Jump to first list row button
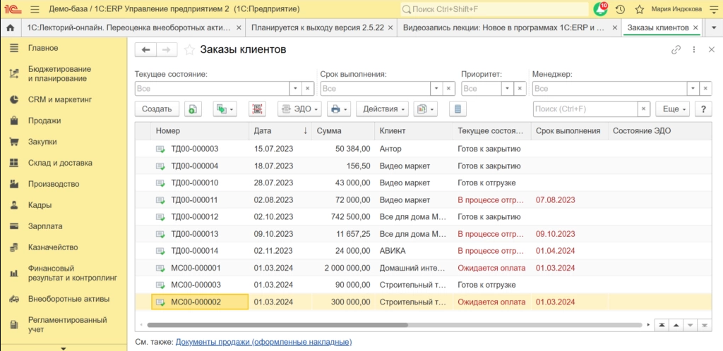723x351 pixels. click(662, 325)
